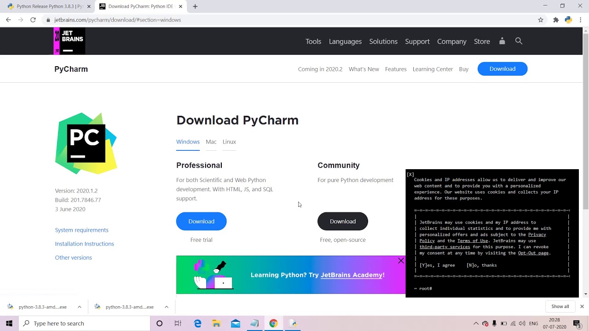Screen dimensions: 589x331
Task: Open site search magnifier icon
Action: [519, 41]
